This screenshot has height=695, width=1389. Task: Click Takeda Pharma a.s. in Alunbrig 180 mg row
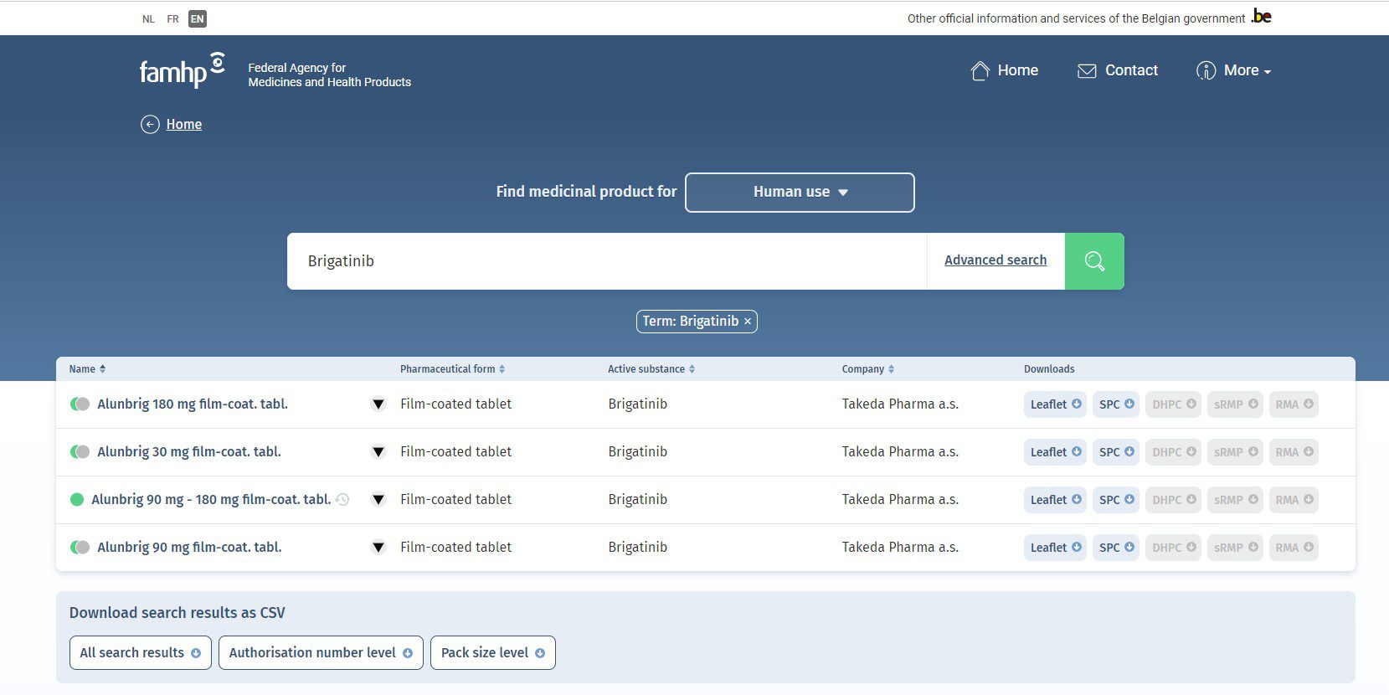[900, 404]
